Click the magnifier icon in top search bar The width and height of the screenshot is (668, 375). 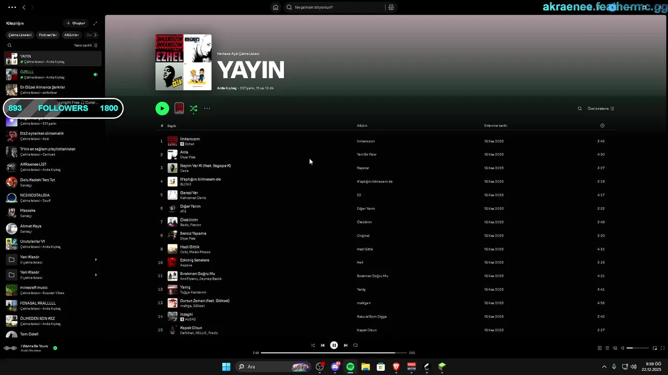pos(289,7)
